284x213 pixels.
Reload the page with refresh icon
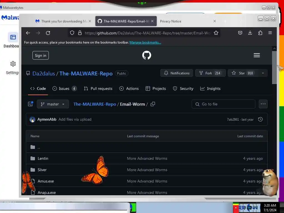click(48, 33)
